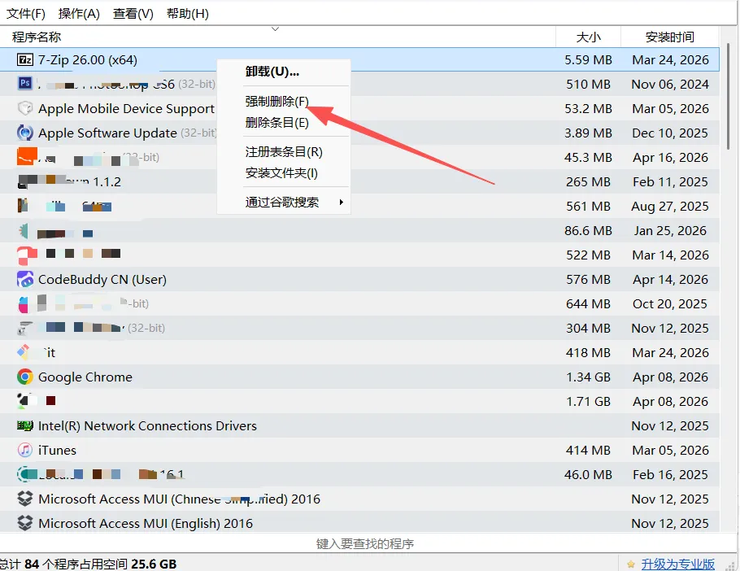Select Microsoft Access MUI Chinese Simplified 2016
740x571 pixels.
pos(359,499)
